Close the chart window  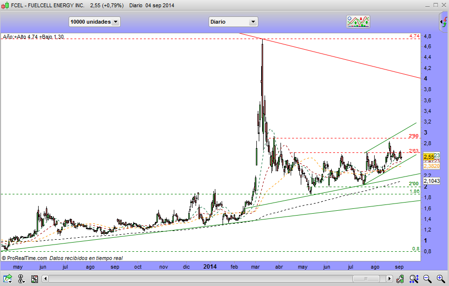444,5
